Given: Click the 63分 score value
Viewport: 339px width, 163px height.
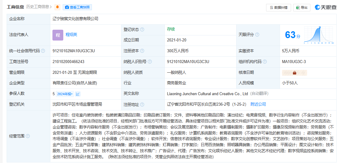Looking at the screenshot, I should pyautogui.click(x=293, y=35).
